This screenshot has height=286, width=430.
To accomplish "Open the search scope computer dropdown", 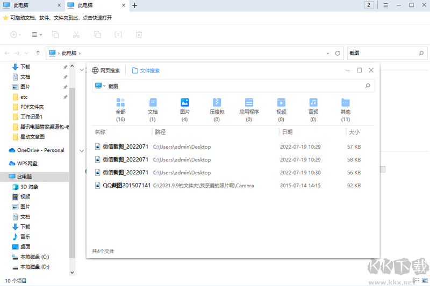I will point(100,86).
